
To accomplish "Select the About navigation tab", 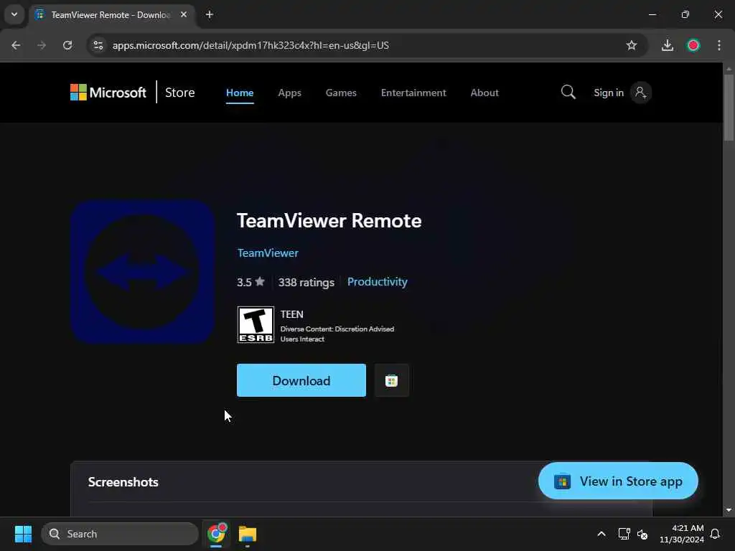I will click(484, 93).
